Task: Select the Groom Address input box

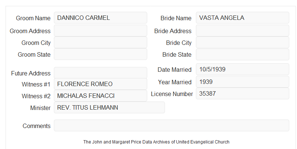Action: click(100, 31)
